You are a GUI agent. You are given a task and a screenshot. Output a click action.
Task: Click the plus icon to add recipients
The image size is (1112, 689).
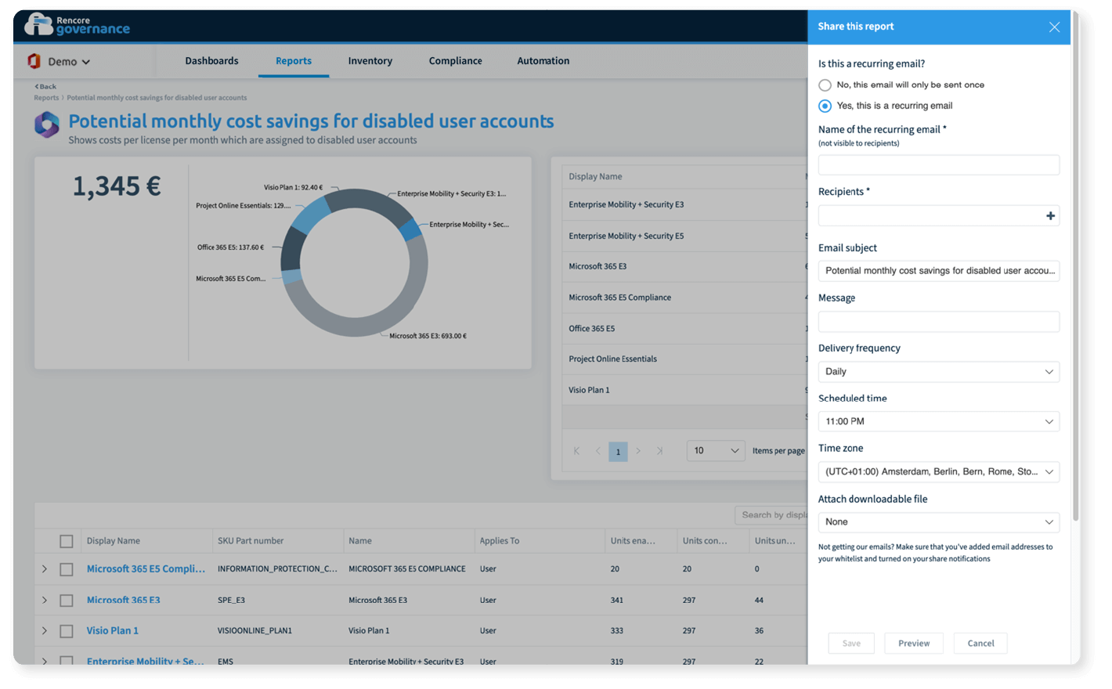point(1050,216)
